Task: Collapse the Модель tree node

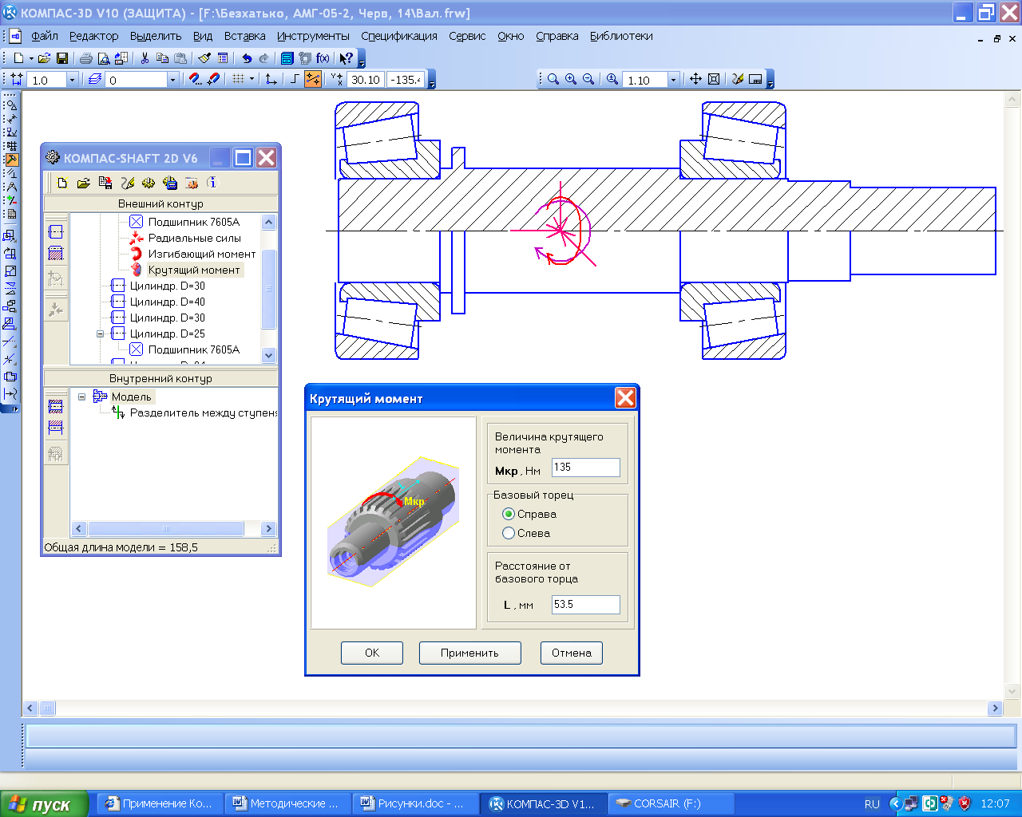Action: [x=81, y=397]
